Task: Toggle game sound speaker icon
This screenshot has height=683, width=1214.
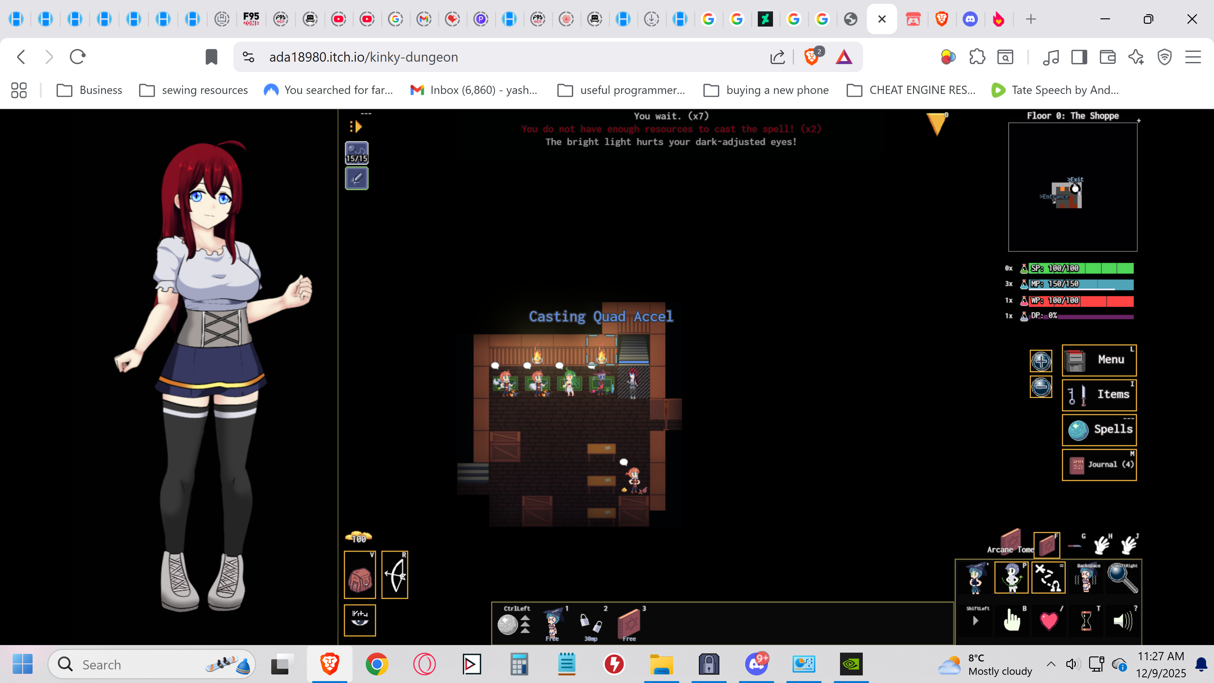Action: coord(1123,621)
